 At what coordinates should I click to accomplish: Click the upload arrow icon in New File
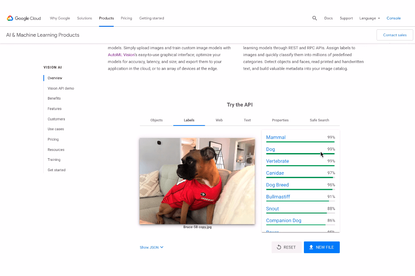pos(311,247)
